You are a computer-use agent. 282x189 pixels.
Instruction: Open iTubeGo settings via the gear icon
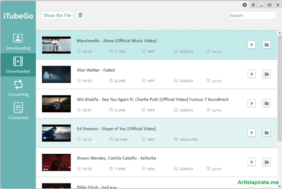(244, 5)
